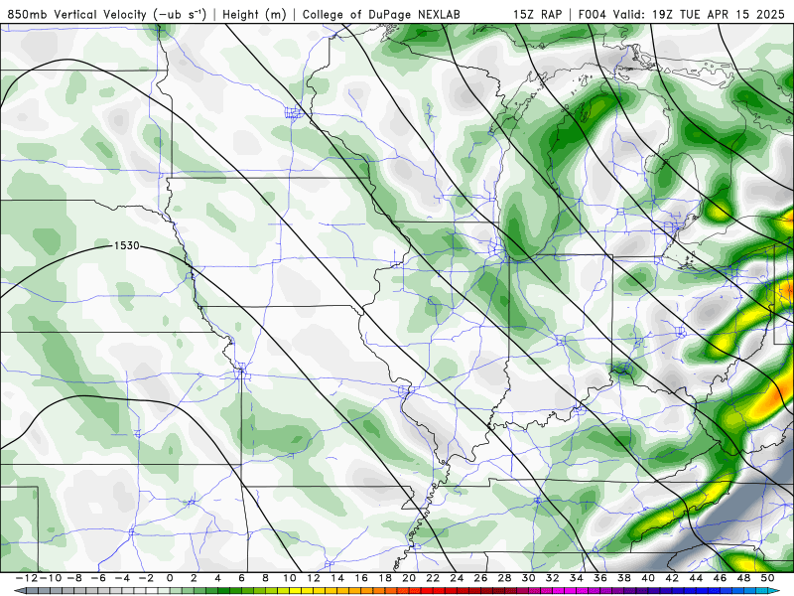Screen dimensions: 794x596
Task: Click the "1530" height contour label
Action: point(126,245)
